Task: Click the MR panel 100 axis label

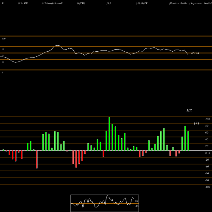Action: point(207,119)
